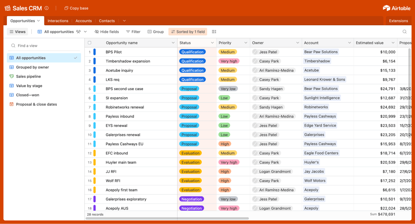Focus the Find a view search field
415x224 pixels.
coord(44,46)
